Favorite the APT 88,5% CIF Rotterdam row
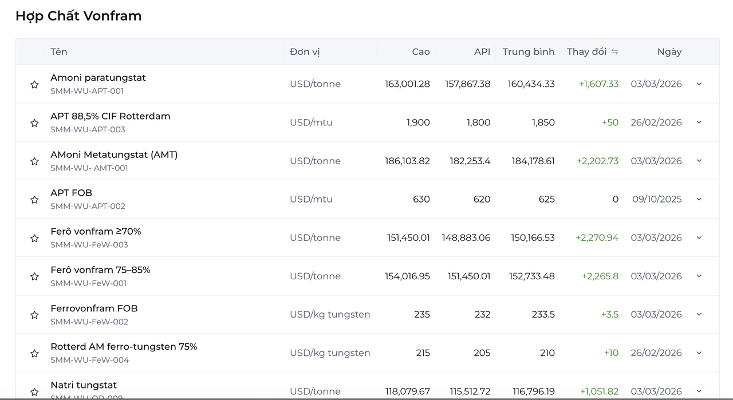 (x=34, y=123)
